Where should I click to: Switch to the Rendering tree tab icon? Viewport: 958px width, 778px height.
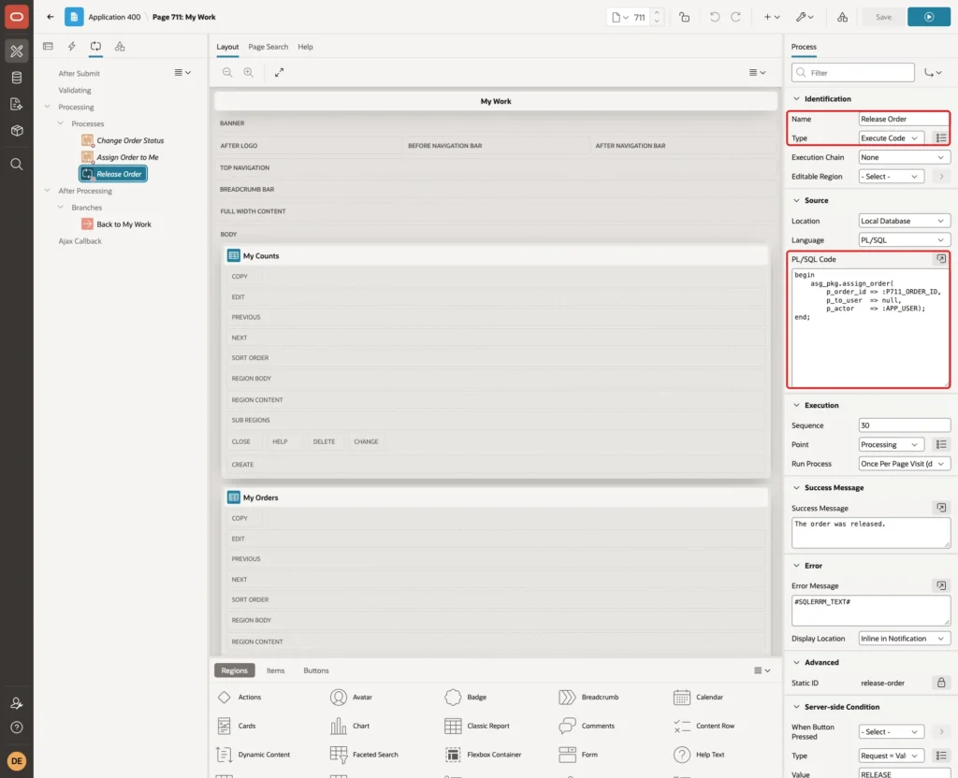pos(48,46)
